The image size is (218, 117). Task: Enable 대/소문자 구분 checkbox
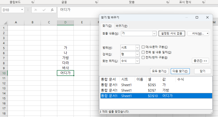[143, 47]
